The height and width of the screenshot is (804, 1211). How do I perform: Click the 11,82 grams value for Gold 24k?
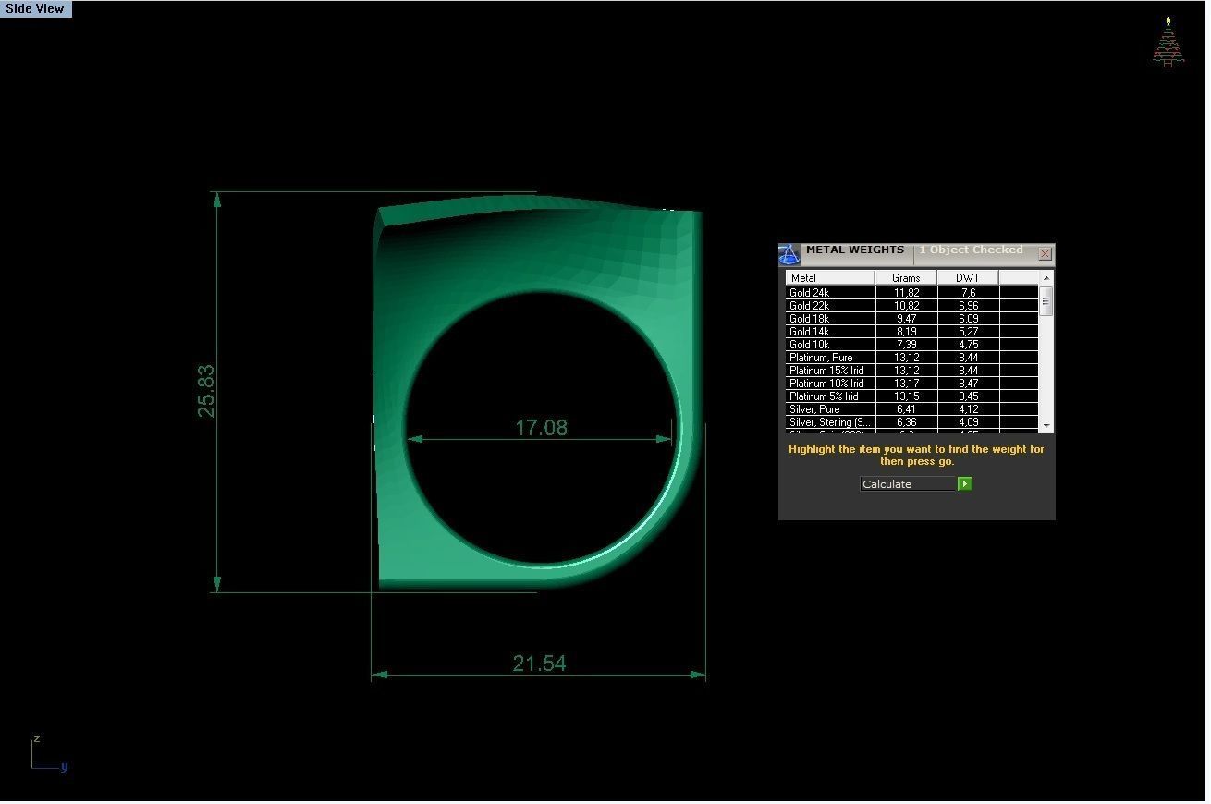[906, 293]
